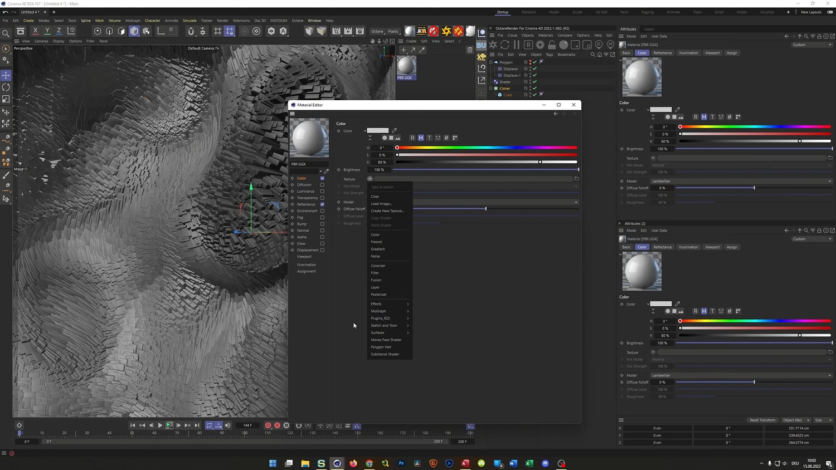Click the Reset Transform button
The width and height of the screenshot is (836, 470).
pyautogui.click(x=762, y=420)
